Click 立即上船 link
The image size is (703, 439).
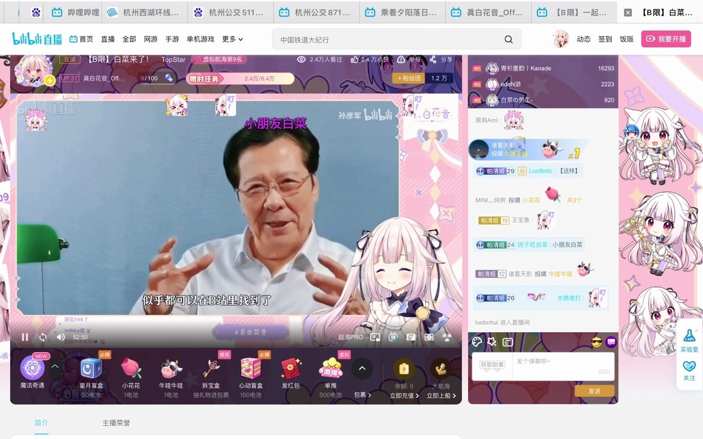[x=441, y=396]
